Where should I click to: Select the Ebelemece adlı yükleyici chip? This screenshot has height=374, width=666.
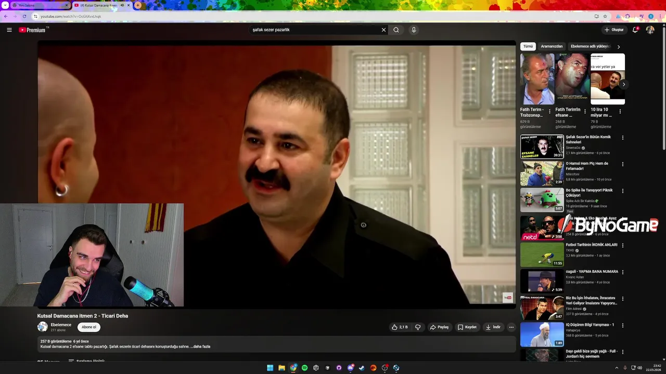click(590, 46)
